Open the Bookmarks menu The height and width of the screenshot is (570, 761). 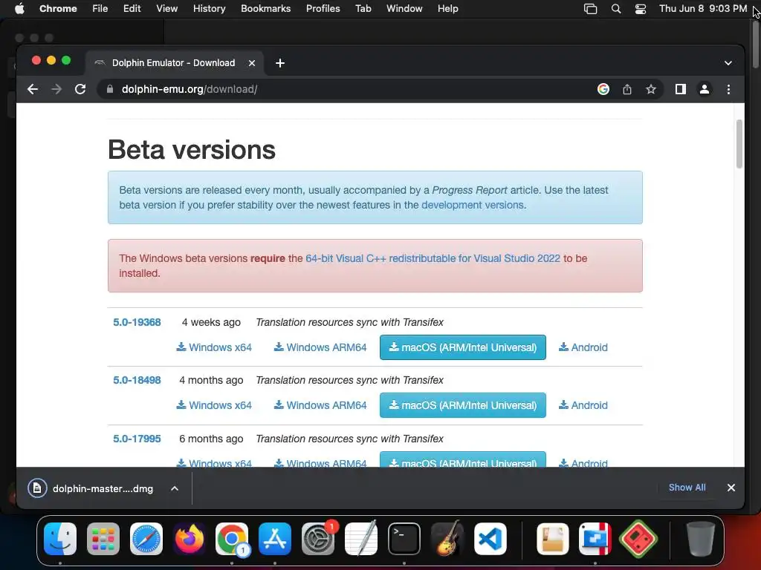[265, 9]
